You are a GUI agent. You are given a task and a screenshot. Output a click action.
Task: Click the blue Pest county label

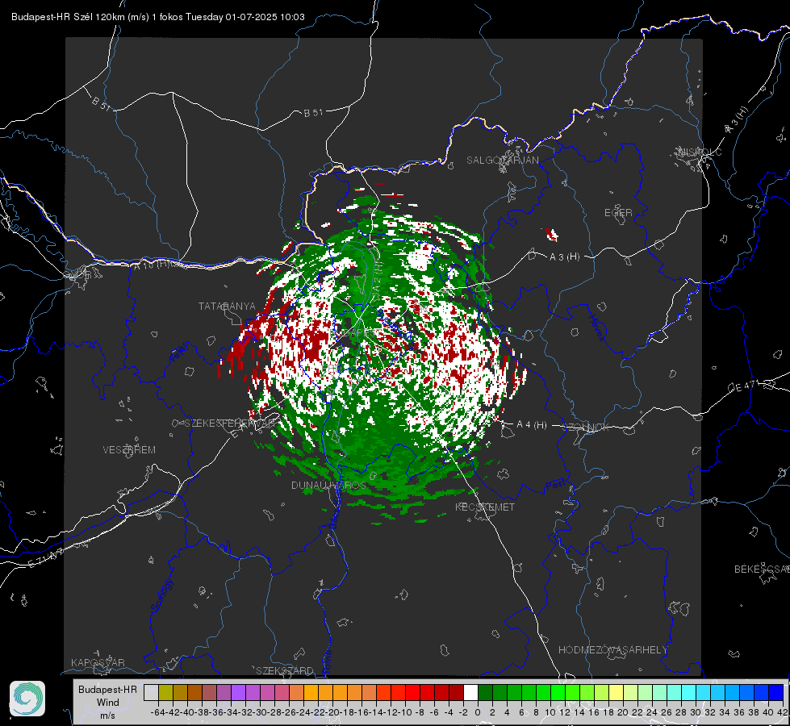pyautogui.click(x=554, y=485)
